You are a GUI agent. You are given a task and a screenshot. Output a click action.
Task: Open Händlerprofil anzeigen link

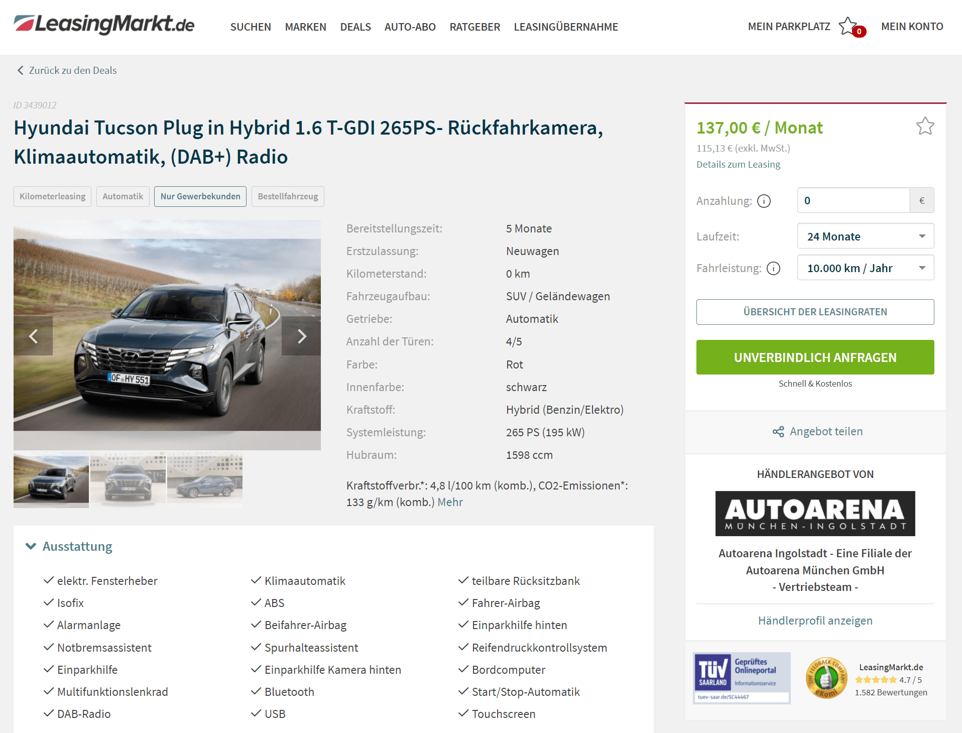pos(815,621)
